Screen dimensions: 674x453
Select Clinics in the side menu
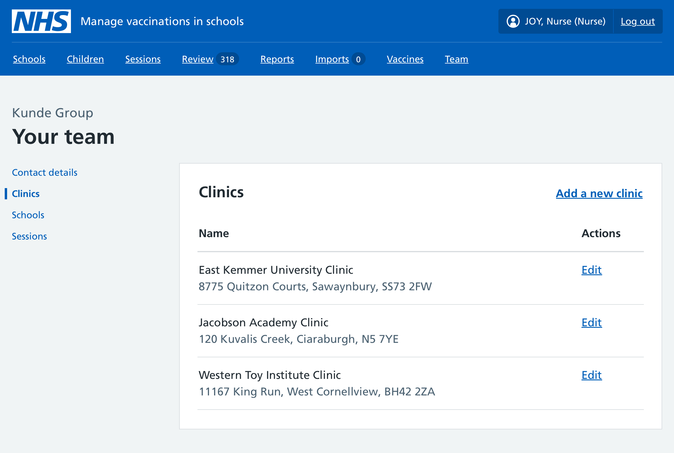[x=26, y=194]
